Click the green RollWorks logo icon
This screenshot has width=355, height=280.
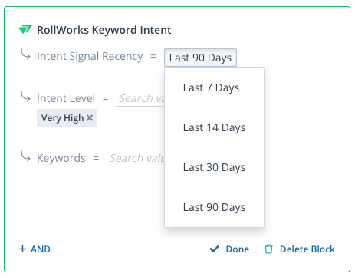pos(25,29)
